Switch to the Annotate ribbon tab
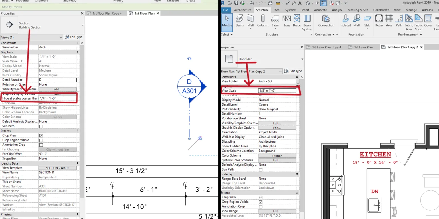The width and height of the screenshot is (439, 219). tap(320, 10)
